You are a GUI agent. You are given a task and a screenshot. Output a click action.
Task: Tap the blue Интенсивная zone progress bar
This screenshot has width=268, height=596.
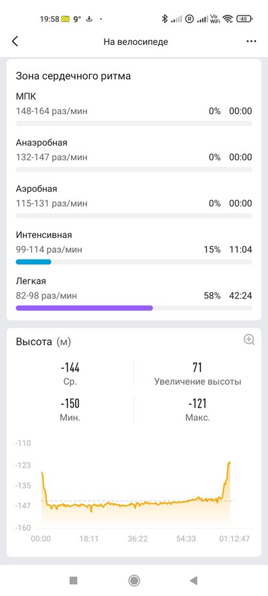click(x=33, y=261)
